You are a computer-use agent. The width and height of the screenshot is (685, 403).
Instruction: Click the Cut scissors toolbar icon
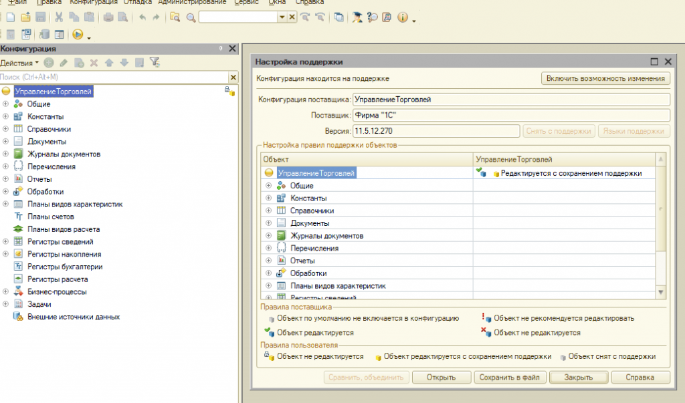(x=58, y=17)
